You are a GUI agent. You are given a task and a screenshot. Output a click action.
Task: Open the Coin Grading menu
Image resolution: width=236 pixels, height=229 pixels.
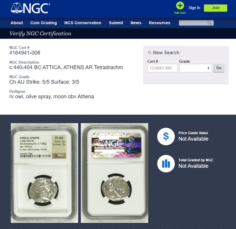coord(43,23)
